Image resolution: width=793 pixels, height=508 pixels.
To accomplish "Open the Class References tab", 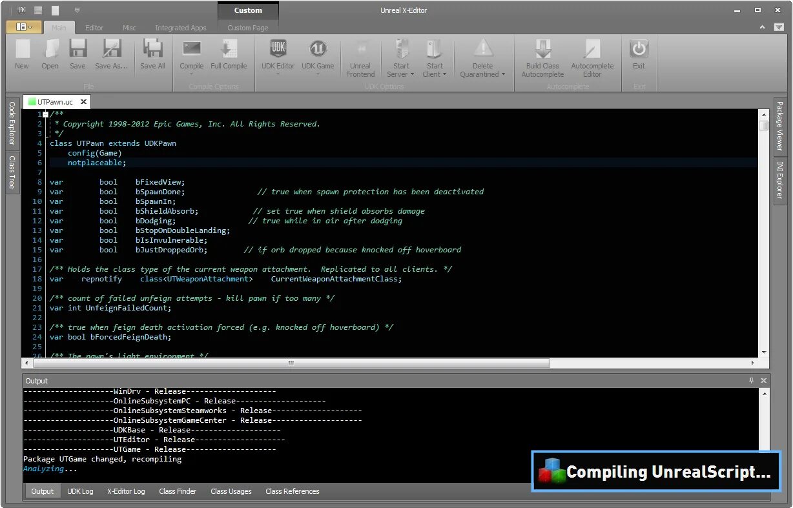I will tap(293, 491).
